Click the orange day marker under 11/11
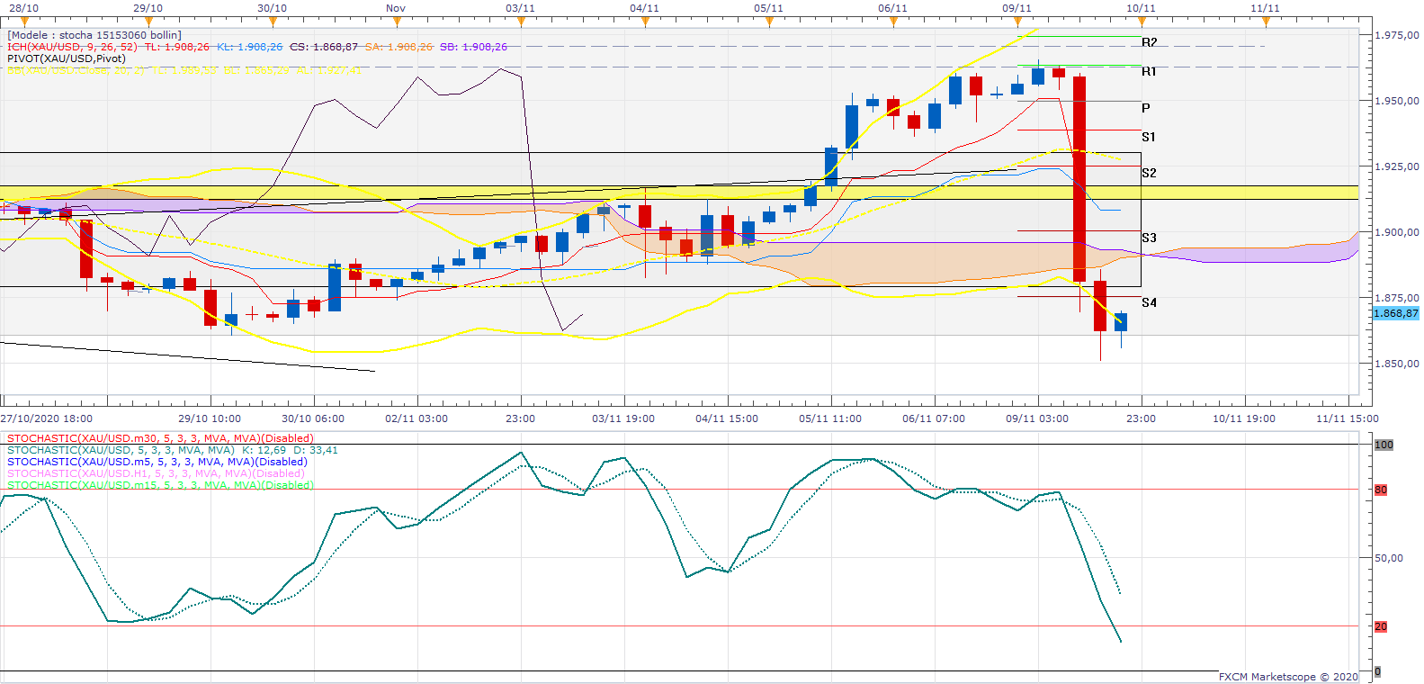The height and width of the screenshot is (684, 1424). [x=1266, y=21]
